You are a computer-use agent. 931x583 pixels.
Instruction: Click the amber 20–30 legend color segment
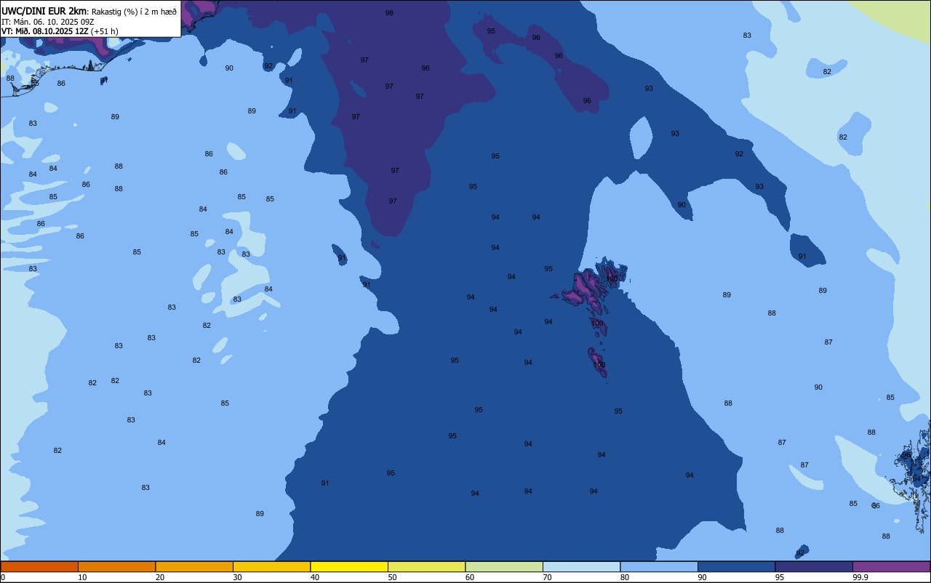[x=194, y=566]
